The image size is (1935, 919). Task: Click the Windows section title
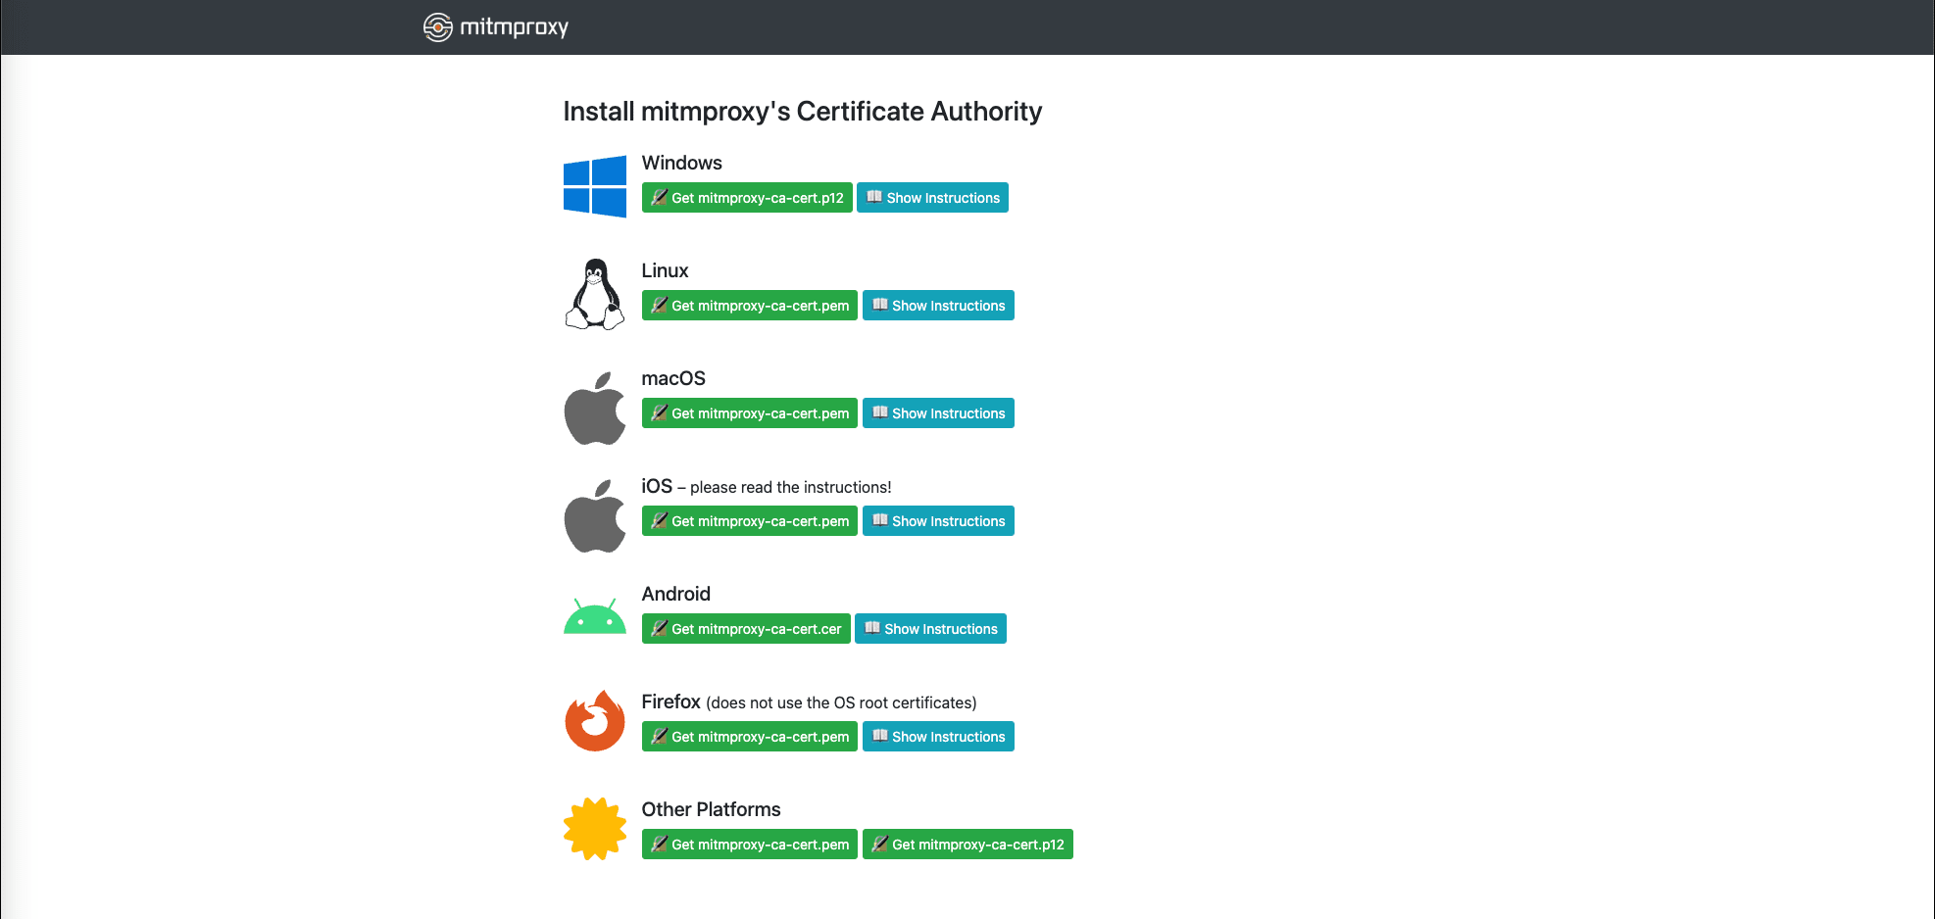681,163
